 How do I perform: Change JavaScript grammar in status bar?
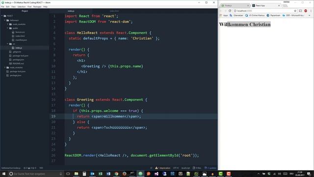[x=185, y=168]
